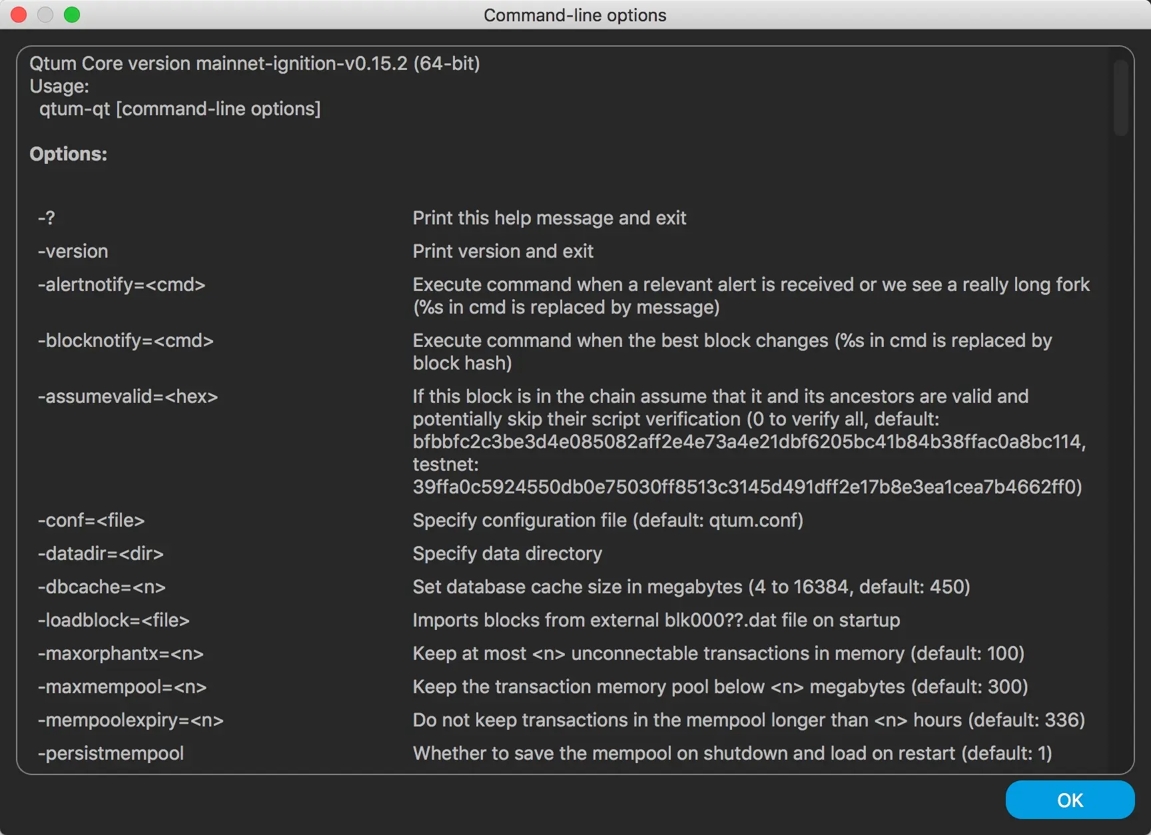Click the red close window icon
The image size is (1151, 835).
coord(19,14)
